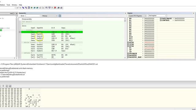This screenshot has height=110, width=196.
Task: Expand the EPSR register
Action: pyautogui.click(x=128, y=46)
